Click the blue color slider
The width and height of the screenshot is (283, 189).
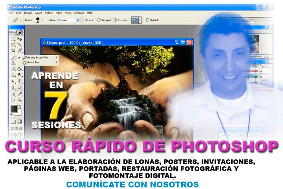(x=251, y=83)
